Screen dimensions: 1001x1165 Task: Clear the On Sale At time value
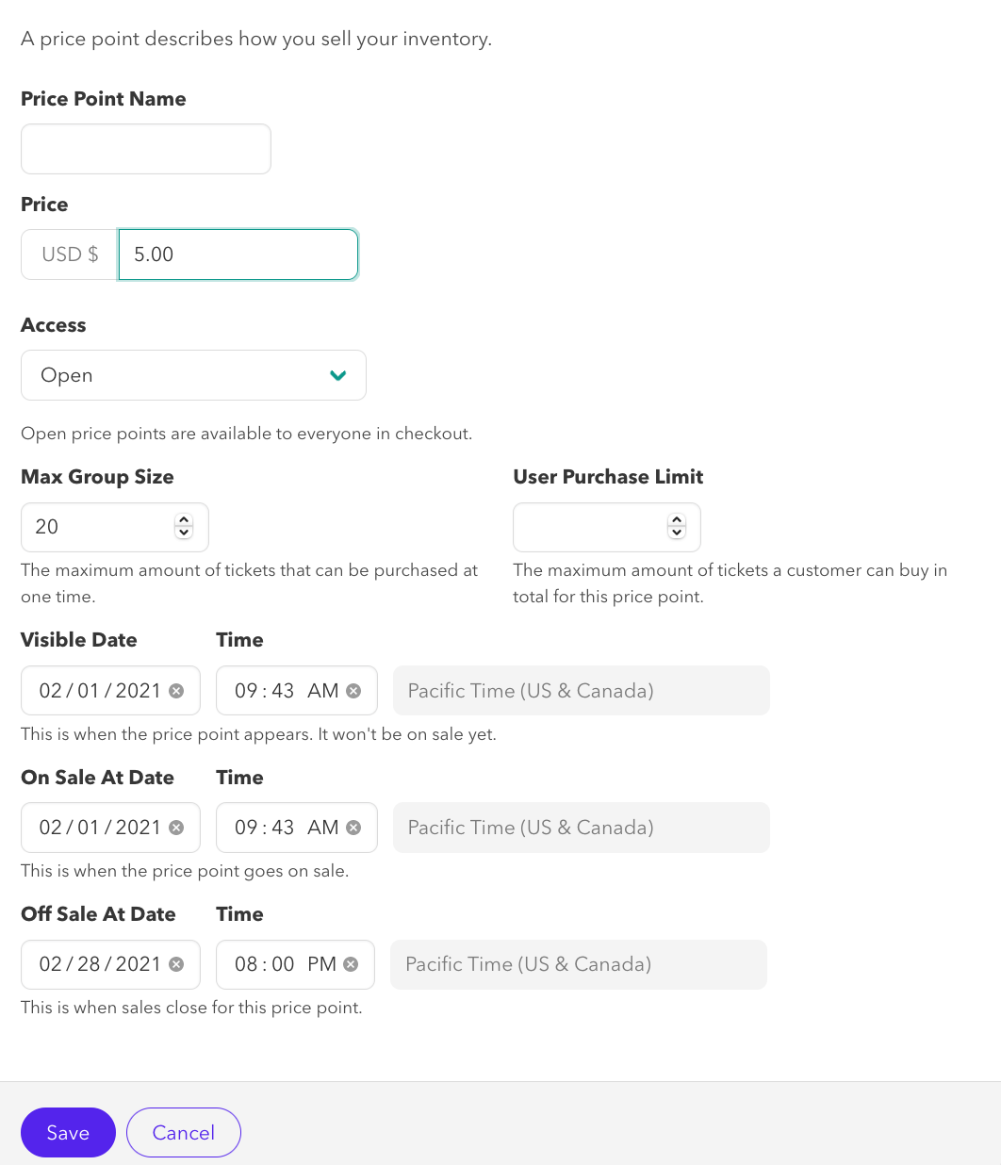[353, 828]
